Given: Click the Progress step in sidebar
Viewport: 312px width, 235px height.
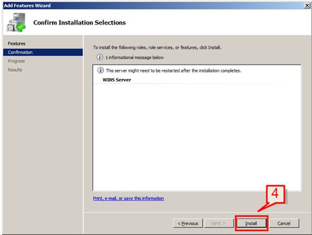Looking at the screenshot, I should (16, 61).
